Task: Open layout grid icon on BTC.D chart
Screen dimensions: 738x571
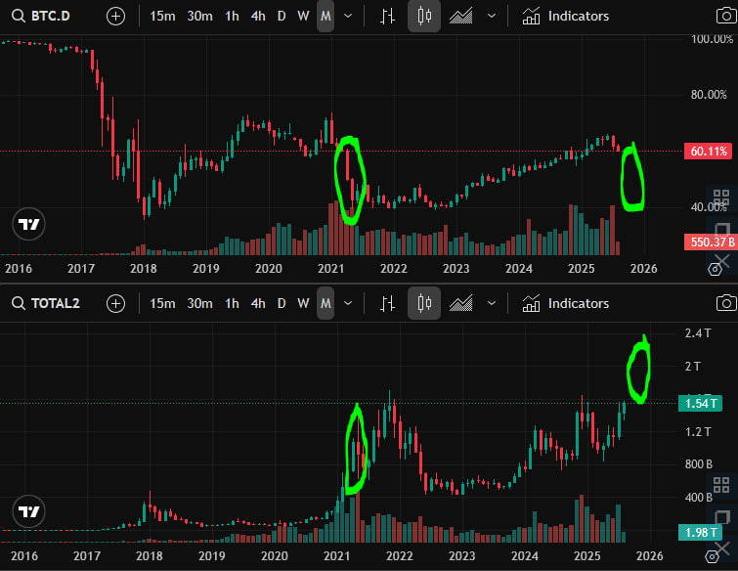Action: click(x=721, y=198)
